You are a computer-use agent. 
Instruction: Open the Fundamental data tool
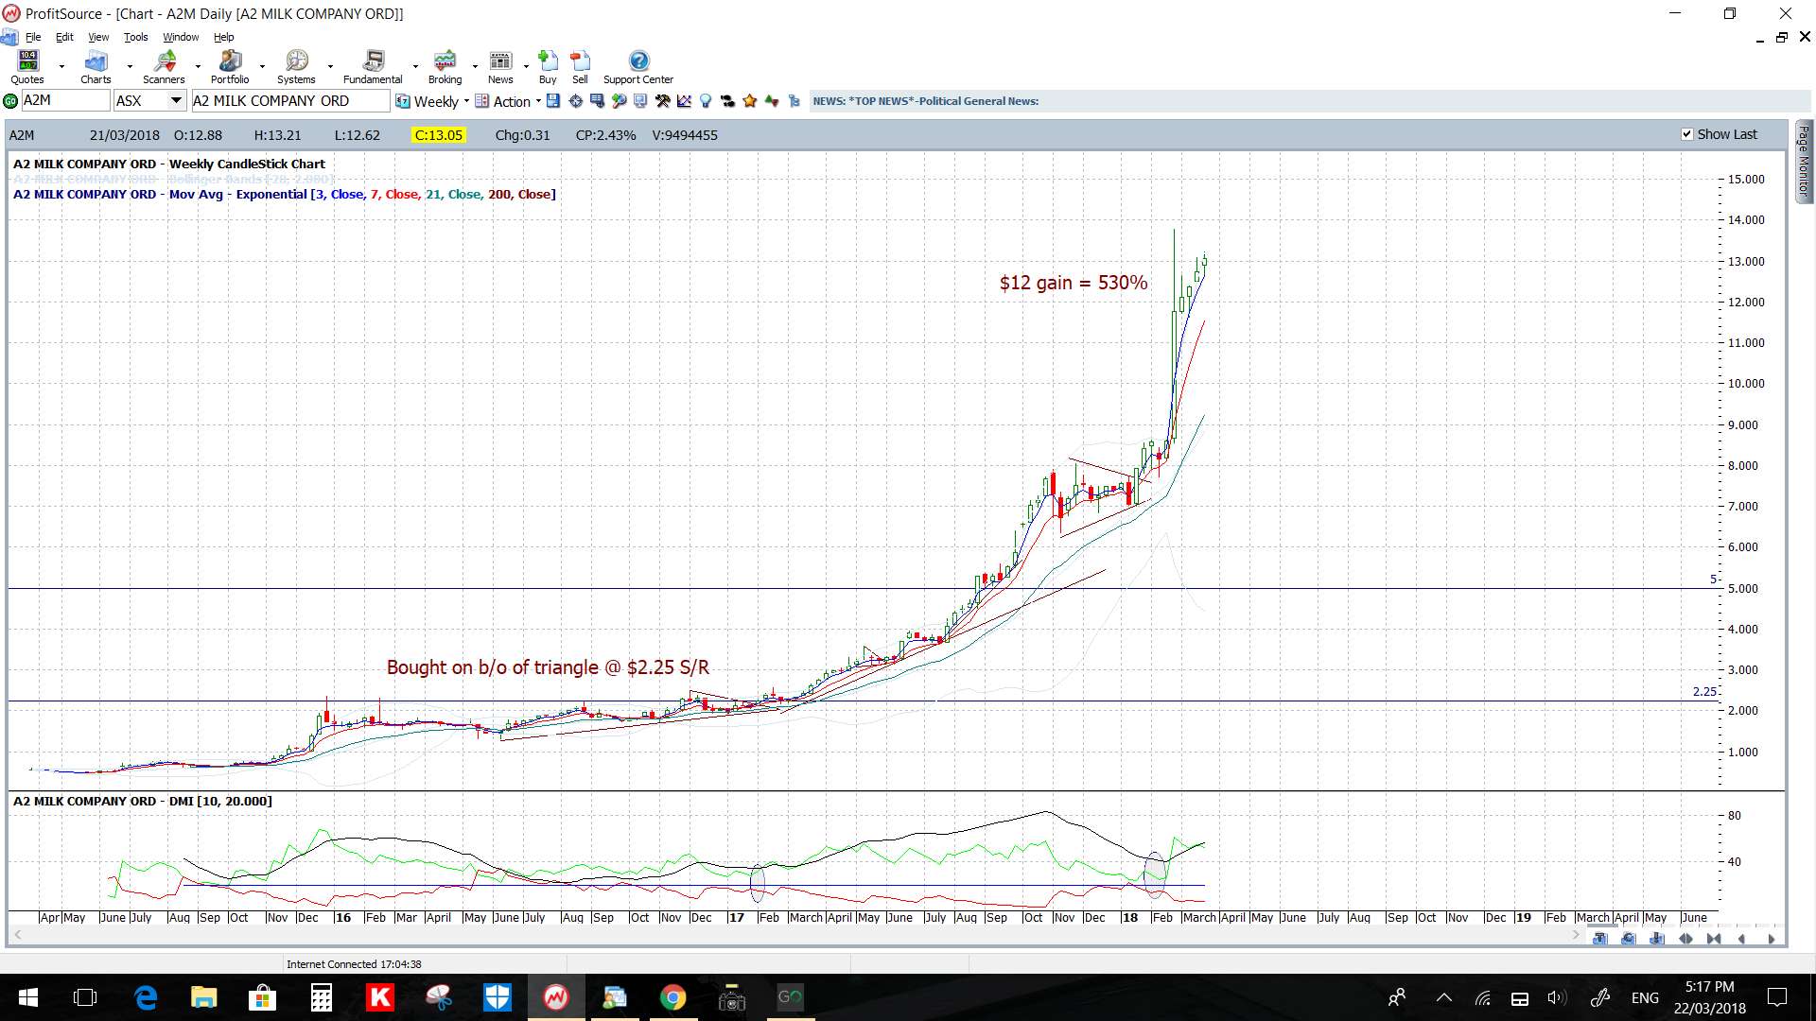pos(373,67)
